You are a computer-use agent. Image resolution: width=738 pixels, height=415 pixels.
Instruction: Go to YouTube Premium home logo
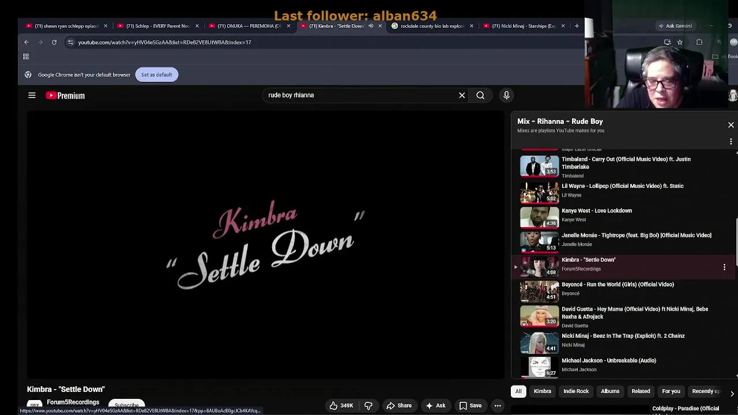[65, 96]
